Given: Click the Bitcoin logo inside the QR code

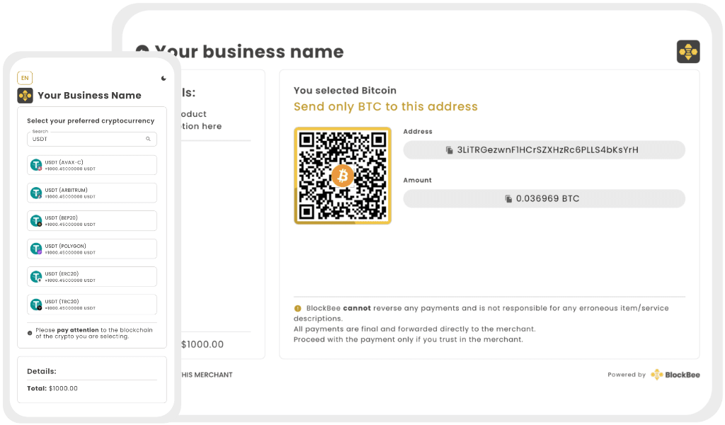Looking at the screenshot, I should point(343,176).
